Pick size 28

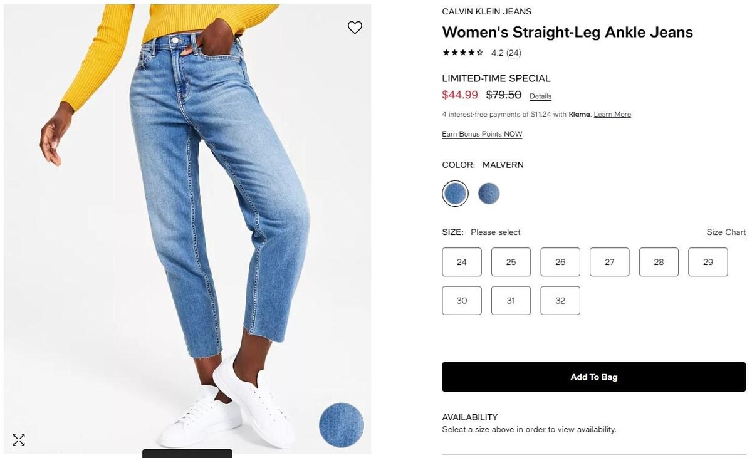tap(659, 262)
